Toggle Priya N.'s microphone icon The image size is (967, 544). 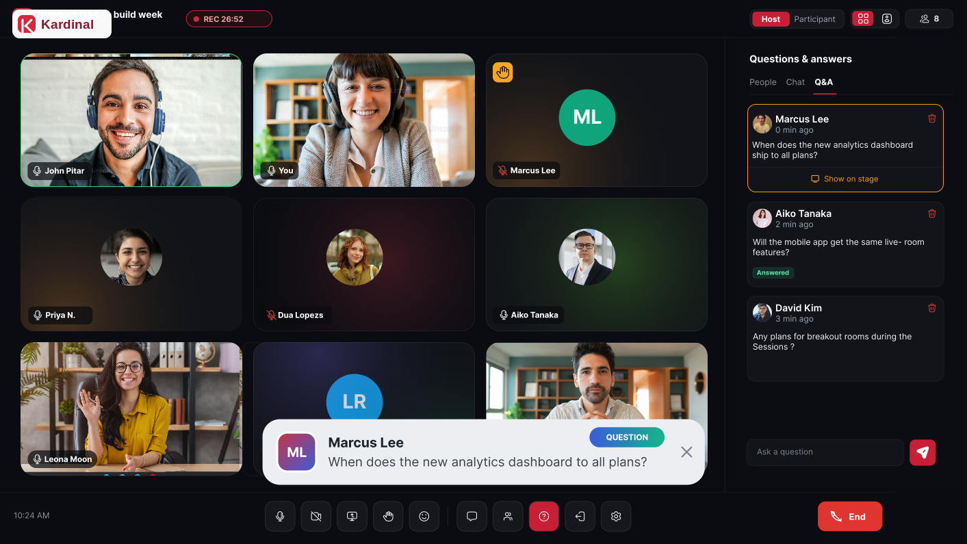38,315
